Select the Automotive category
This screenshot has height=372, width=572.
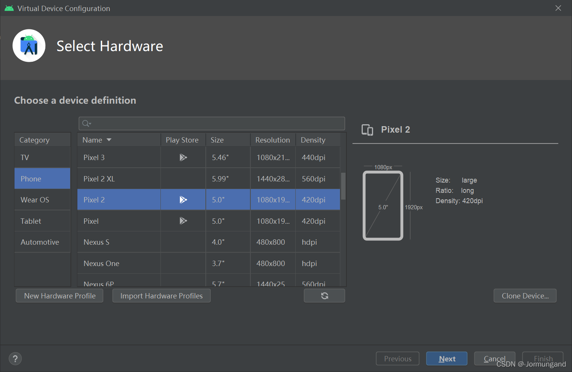tap(42, 242)
